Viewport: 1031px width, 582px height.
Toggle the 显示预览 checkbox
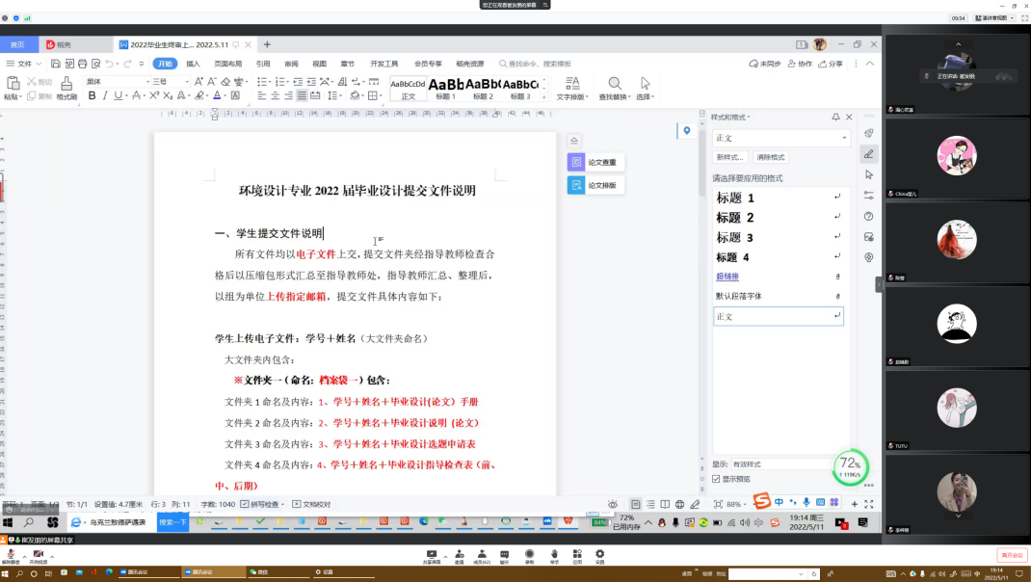pyautogui.click(x=716, y=479)
